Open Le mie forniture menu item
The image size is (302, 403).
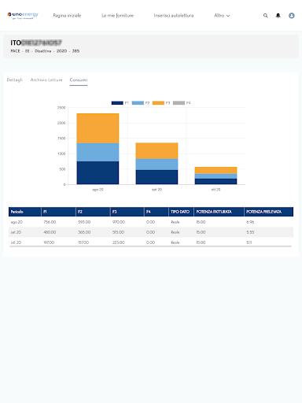[x=118, y=16]
